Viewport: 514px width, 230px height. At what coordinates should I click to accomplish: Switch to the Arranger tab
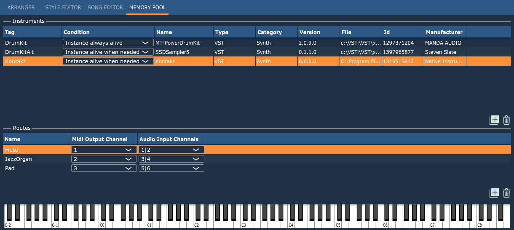[21, 8]
